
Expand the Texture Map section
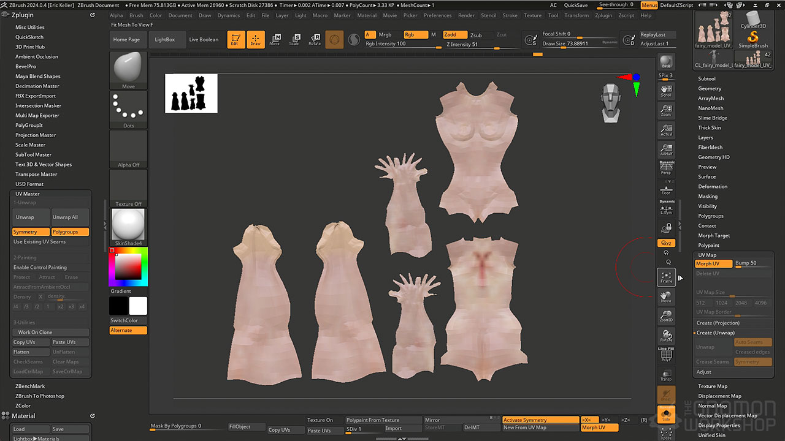713,386
